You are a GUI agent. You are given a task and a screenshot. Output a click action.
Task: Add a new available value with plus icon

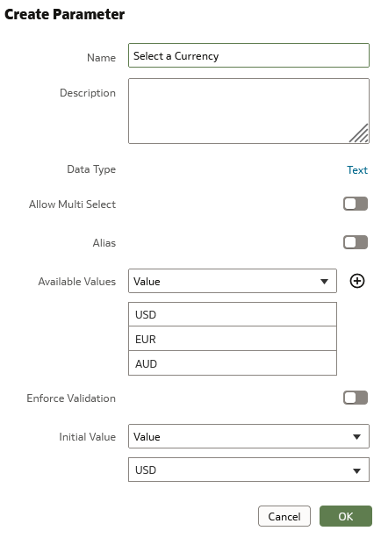coord(357,281)
